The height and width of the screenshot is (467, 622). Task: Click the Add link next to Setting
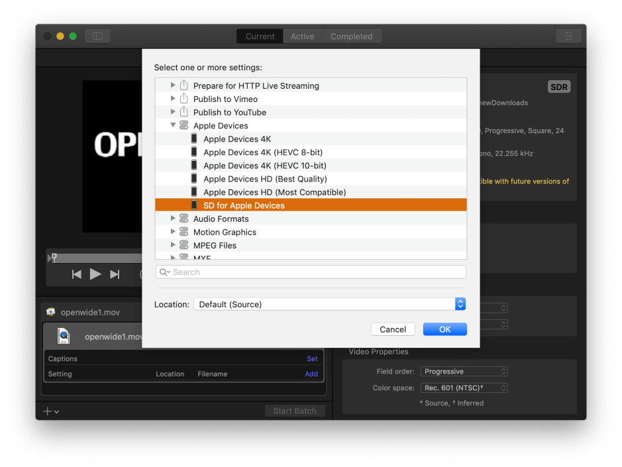tap(311, 374)
